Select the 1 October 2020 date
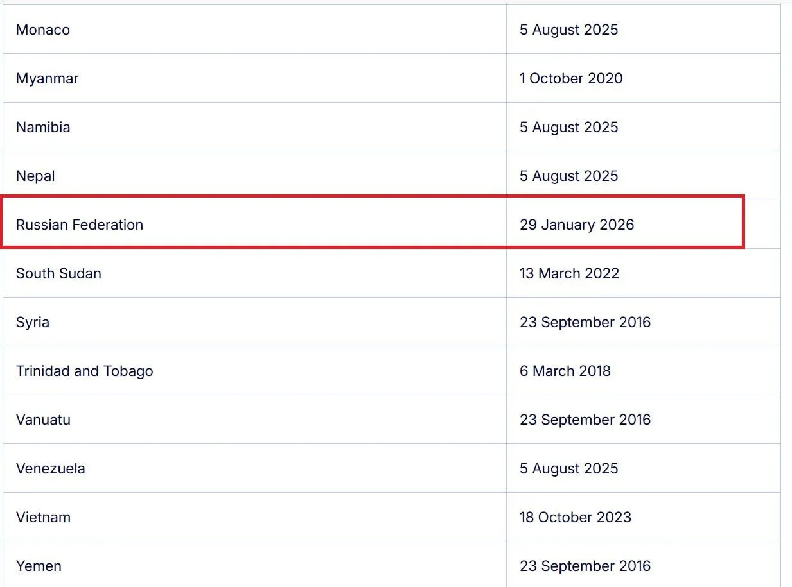This screenshot has width=792, height=587. tap(571, 78)
